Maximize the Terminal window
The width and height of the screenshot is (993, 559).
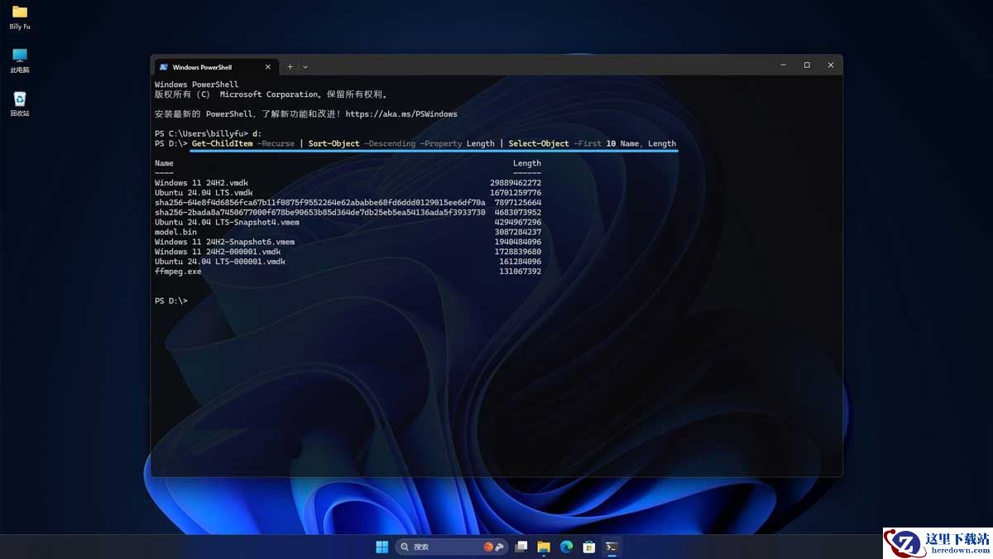(x=807, y=65)
